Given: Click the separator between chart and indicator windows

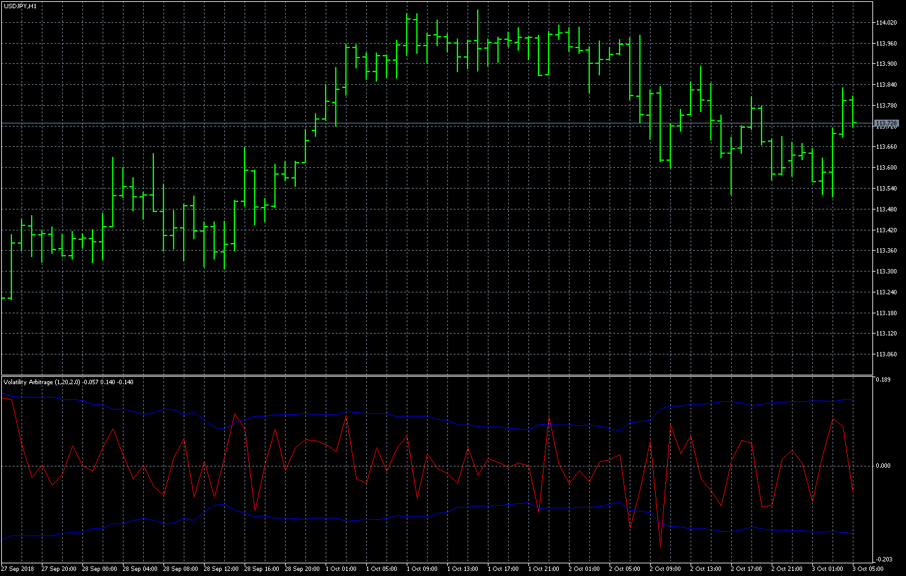Looking at the screenshot, I should (443, 373).
